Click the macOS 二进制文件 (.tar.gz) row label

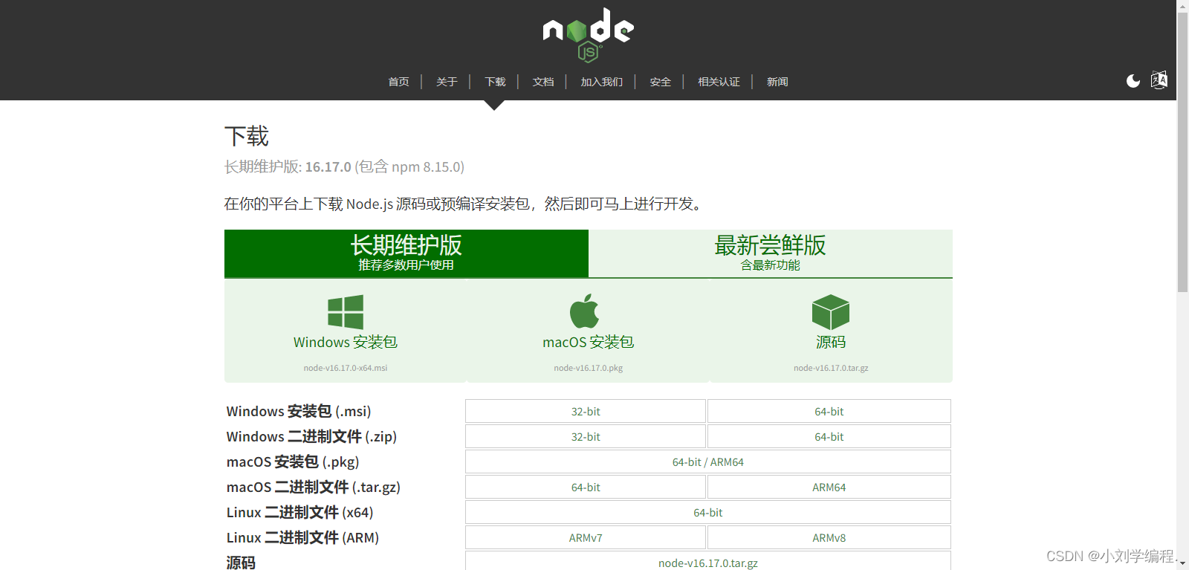click(x=314, y=487)
